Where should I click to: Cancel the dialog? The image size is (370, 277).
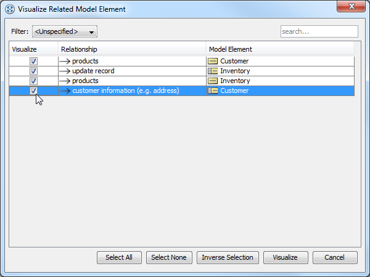pyautogui.click(x=335, y=257)
